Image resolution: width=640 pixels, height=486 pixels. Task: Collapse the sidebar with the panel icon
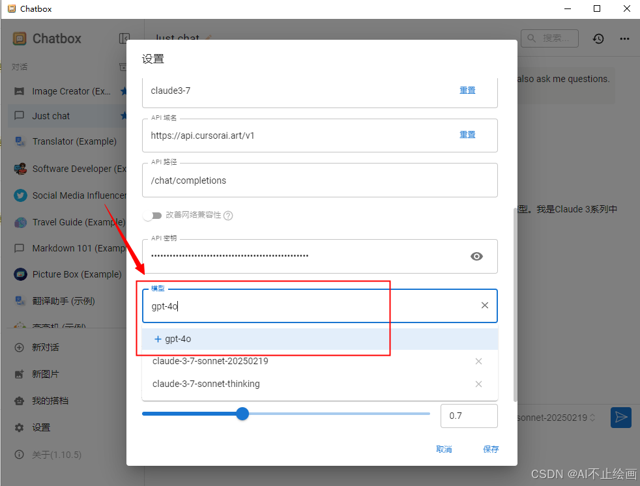124,39
